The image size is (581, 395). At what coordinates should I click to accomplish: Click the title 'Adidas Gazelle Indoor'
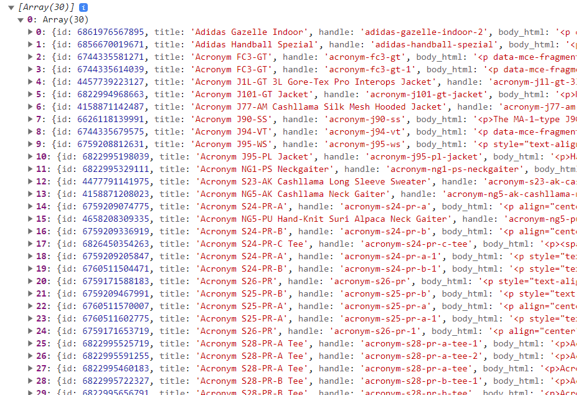(249, 32)
